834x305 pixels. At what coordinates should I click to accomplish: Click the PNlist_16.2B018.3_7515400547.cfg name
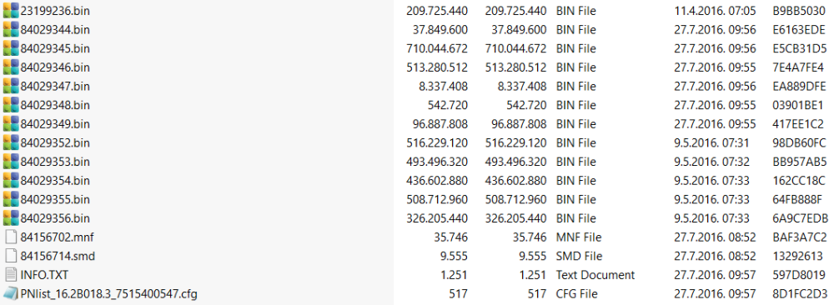[x=109, y=293]
